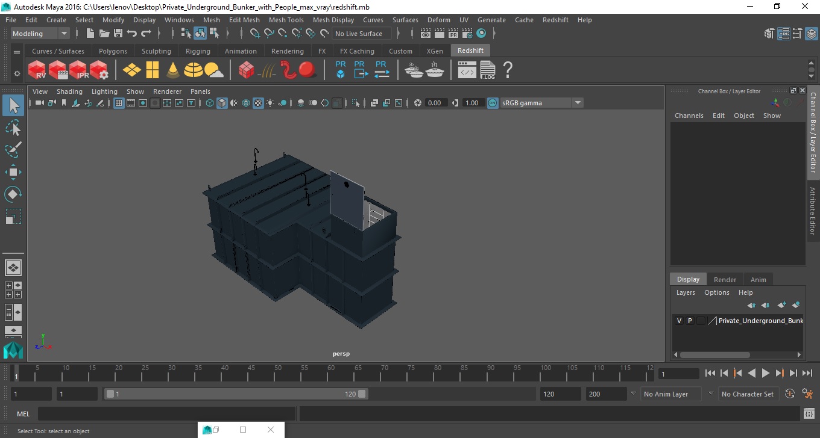The image size is (820, 438).
Task: Toggle the shelf settings gear icon
Action: [17, 73]
